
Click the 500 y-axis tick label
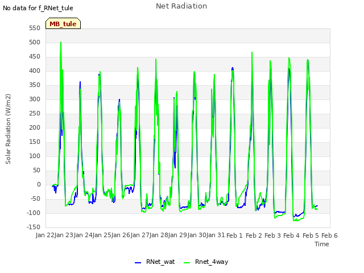[35, 43]
